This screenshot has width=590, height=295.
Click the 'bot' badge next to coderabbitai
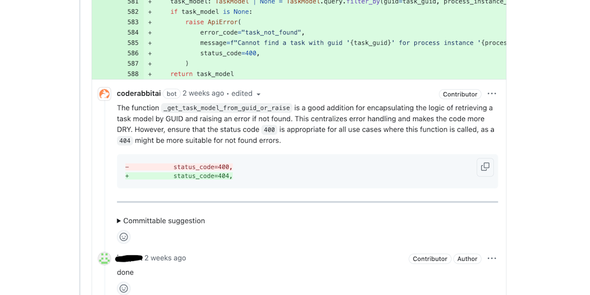click(x=172, y=94)
